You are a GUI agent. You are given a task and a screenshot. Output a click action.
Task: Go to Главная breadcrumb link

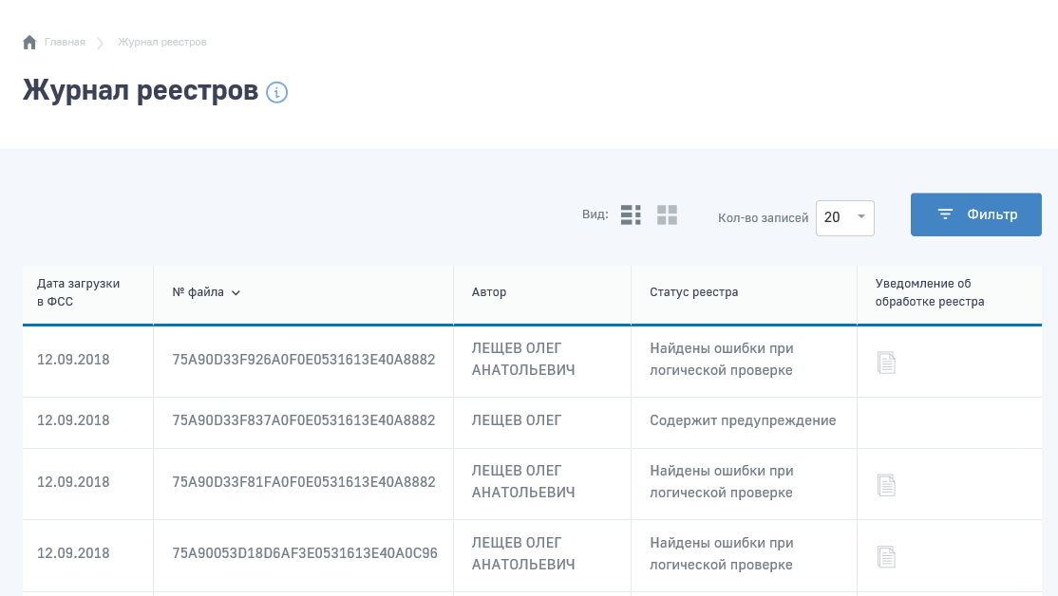[x=65, y=42]
